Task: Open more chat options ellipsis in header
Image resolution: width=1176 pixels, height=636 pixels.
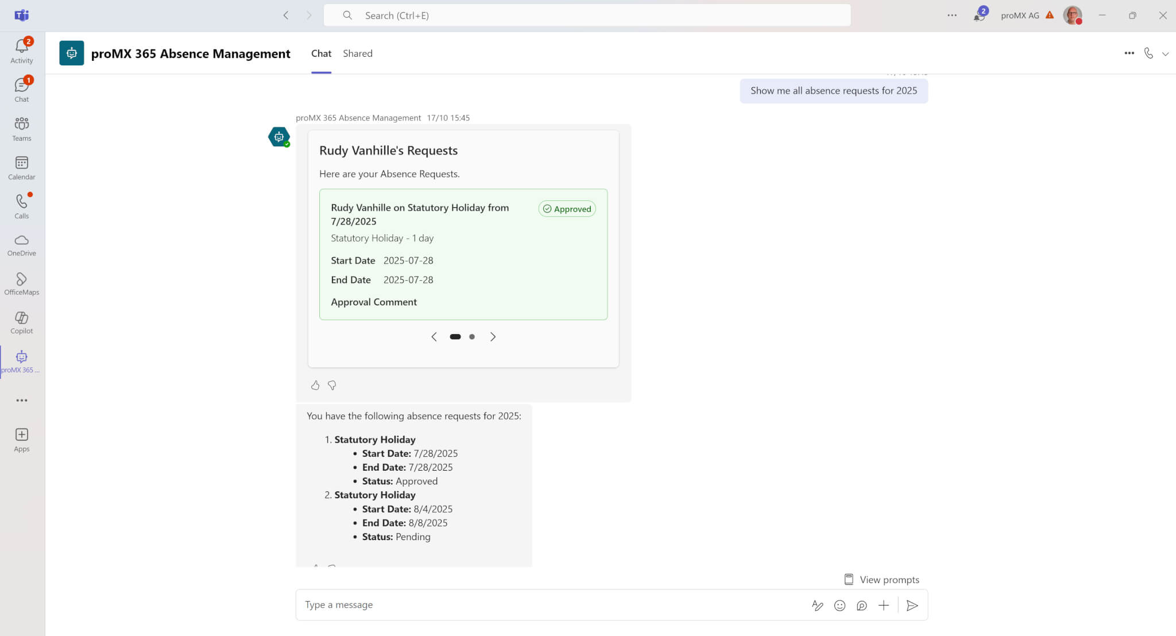Action: (x=1129, y=53)
